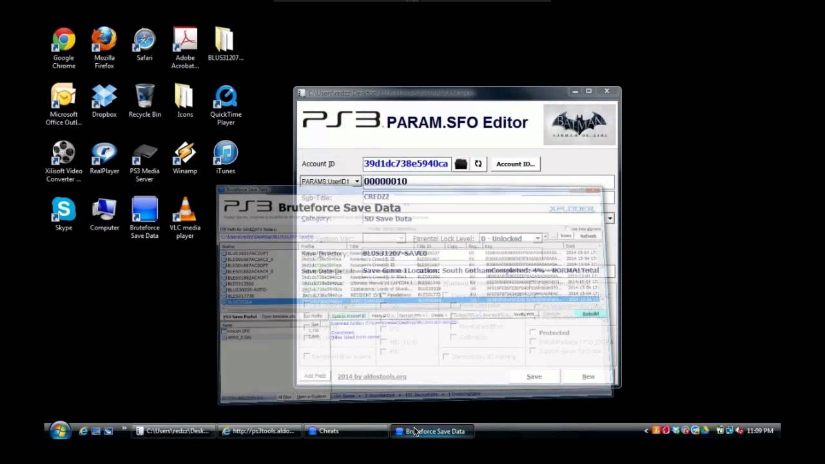825x464 pixels.
Task: Click Save in PARAM.SFO Editor
Action: 534,376
